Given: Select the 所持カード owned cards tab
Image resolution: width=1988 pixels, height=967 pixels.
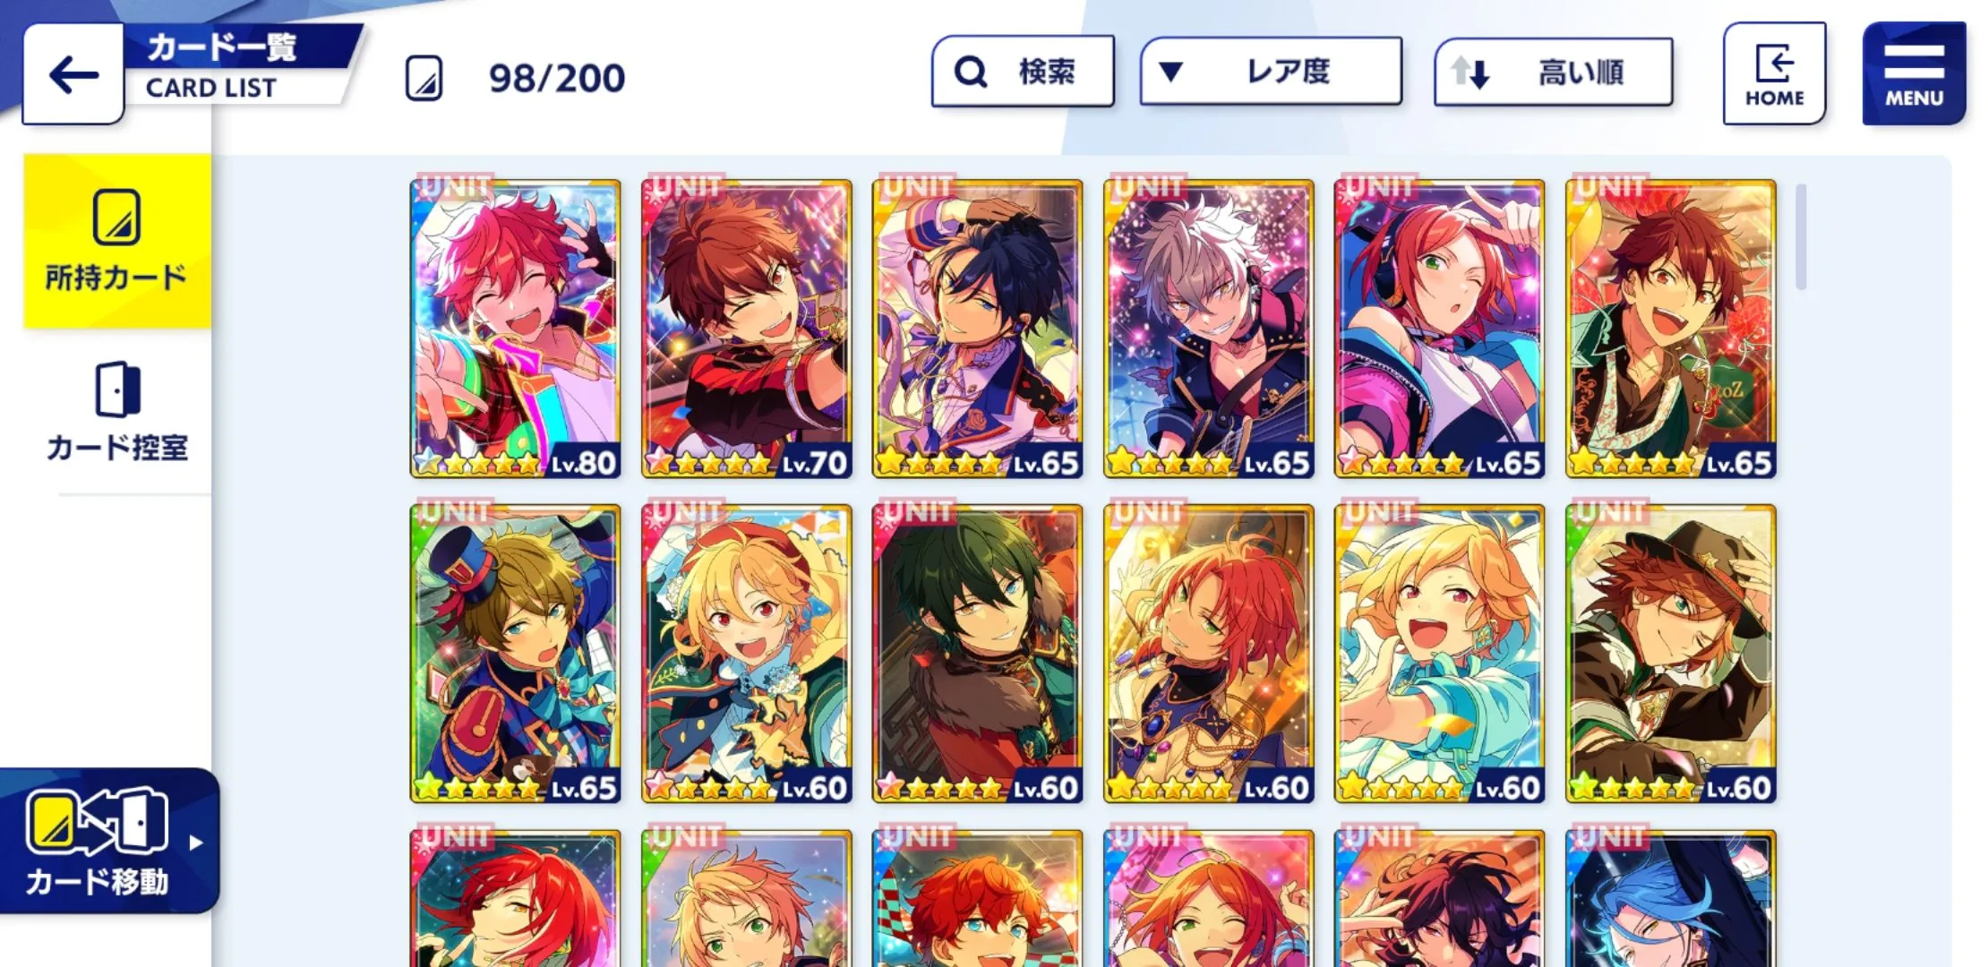Looking at the screenshot, I should pos(117,241).
